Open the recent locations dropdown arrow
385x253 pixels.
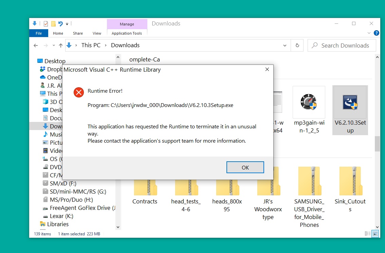(x=53, y=46)
